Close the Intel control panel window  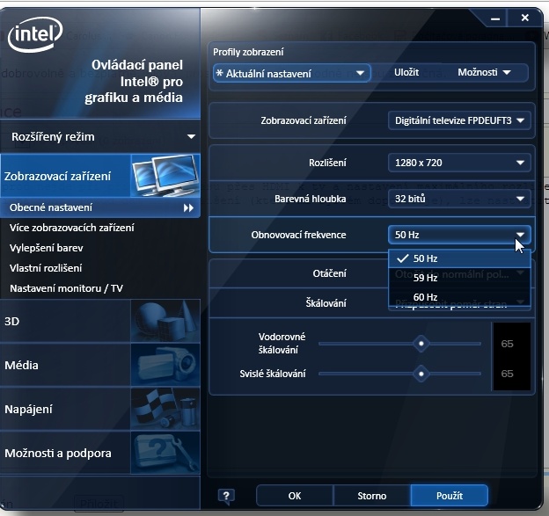point(524,18)
